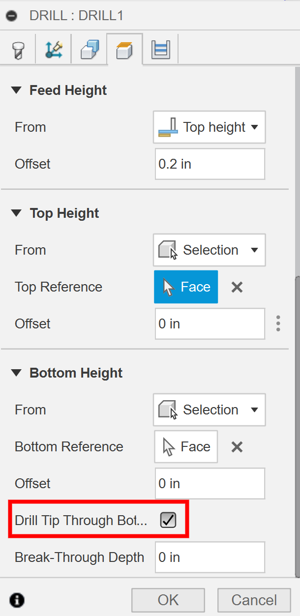Viewport: 300px width, 616px height.
Task: Clear the Bottom Reference face selection
Action: (237, 447)
